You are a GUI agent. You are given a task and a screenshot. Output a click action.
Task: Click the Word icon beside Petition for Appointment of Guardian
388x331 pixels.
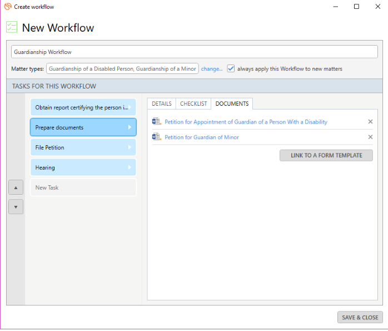click(x=157, y=121)
